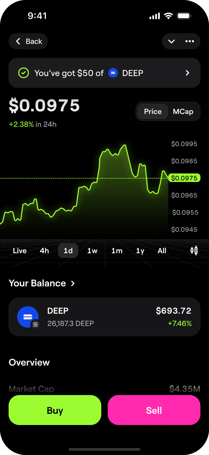Open the three-dots more options menu
The image size is (209, 455).
190,41
